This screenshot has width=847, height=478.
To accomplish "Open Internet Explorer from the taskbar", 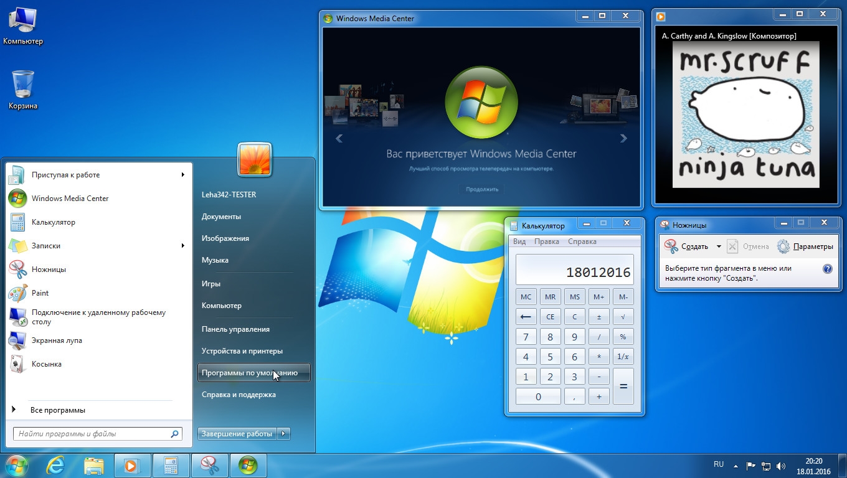I will (x=55, y=466).
